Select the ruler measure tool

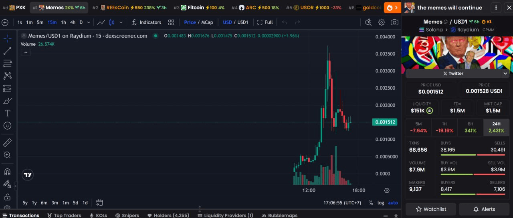[7, 142]
